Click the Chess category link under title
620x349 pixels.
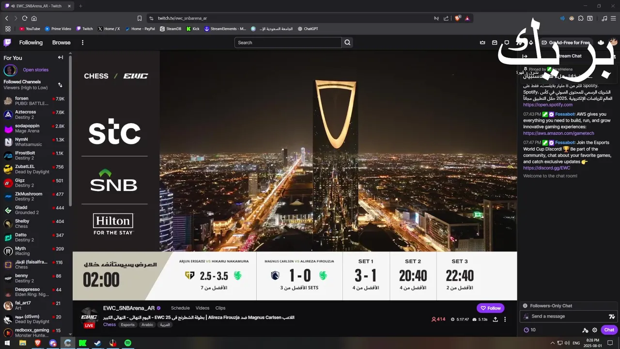109,325
